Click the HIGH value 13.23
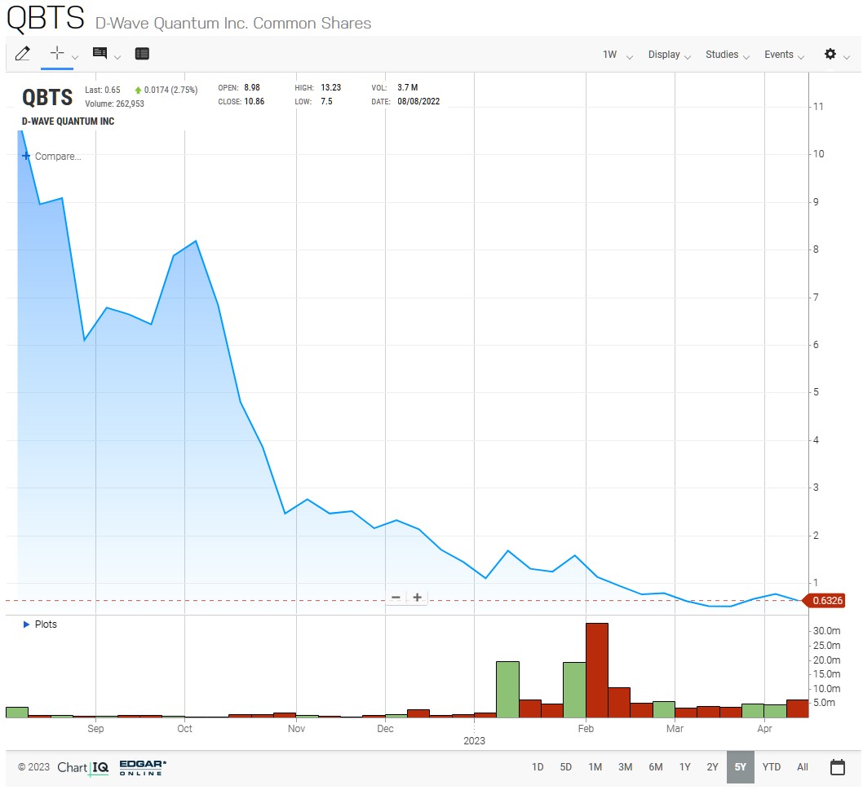 pos(331,87)
